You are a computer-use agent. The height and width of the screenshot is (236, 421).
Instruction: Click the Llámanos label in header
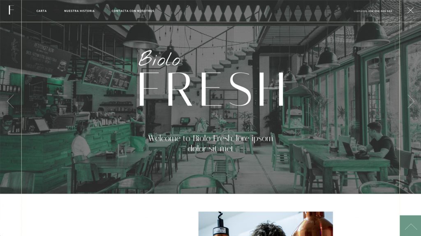click(360, 11)
